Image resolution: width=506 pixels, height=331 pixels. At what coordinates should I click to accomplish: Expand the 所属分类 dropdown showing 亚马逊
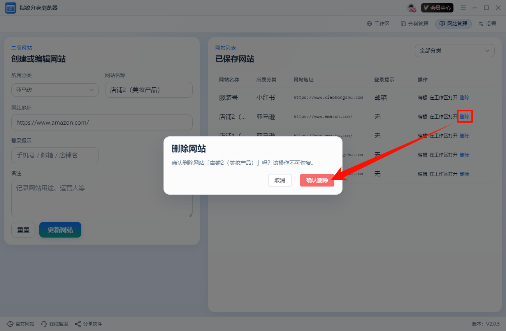pyautogui.click(x=55, y=90)
